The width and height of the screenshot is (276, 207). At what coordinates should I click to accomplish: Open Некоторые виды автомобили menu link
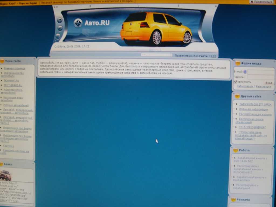tap(12, 99)
